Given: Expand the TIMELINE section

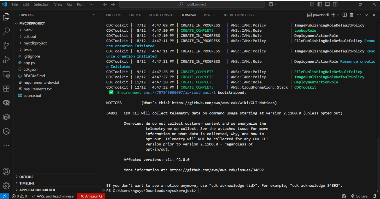Looking at the screenshot, I should pyautogui.click(x=26, y=183).
